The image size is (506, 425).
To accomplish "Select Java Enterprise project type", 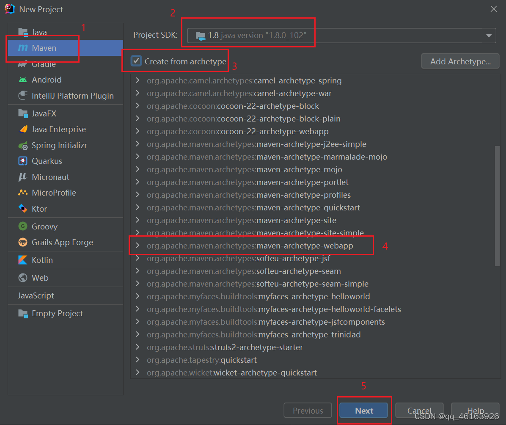I will point(66,129).
